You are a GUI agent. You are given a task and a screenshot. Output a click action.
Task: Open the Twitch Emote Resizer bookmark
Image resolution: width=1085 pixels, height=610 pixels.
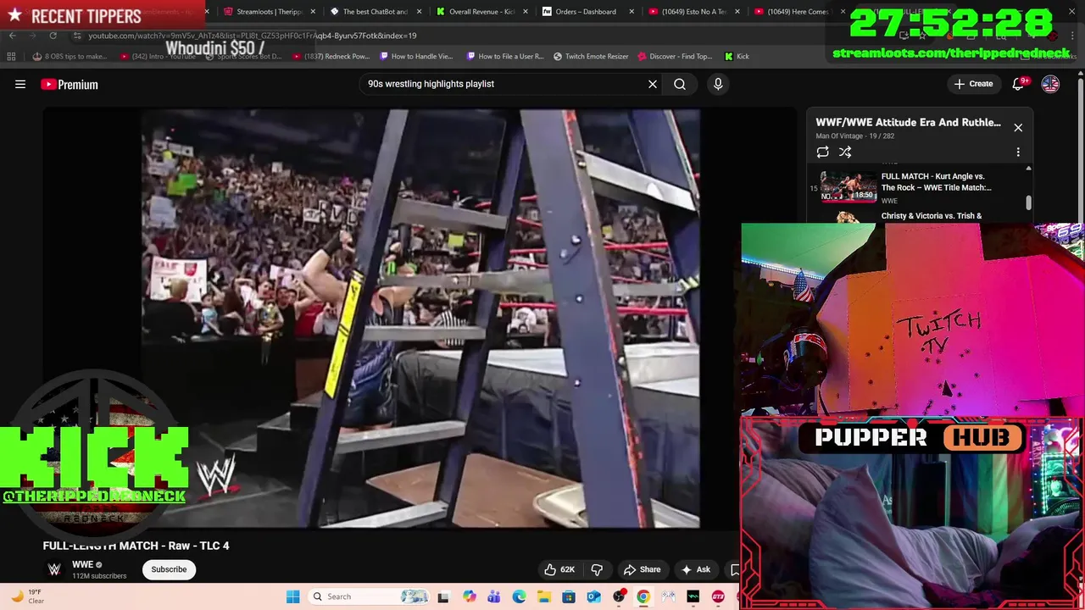click(x=591, y=56)
